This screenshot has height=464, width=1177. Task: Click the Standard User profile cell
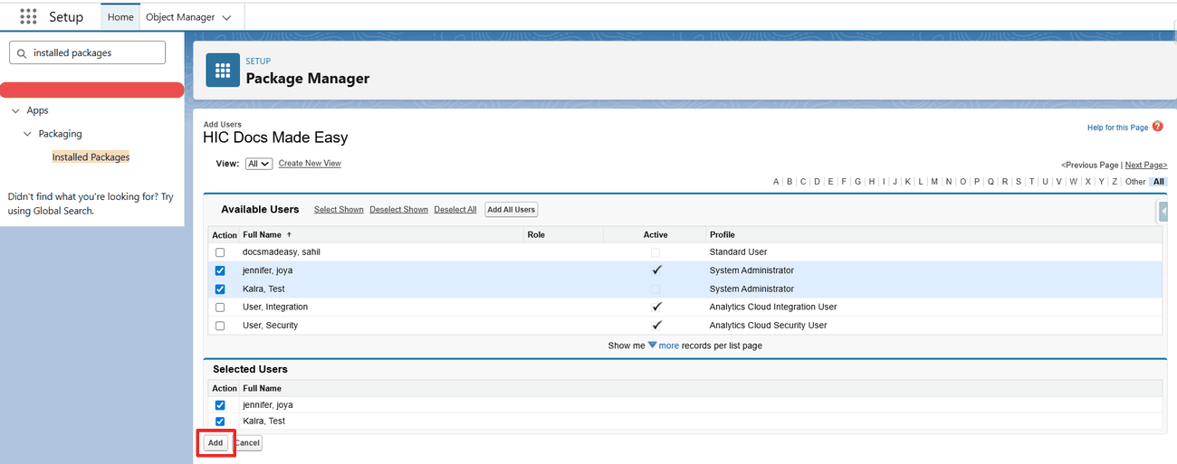pos(738,252)
